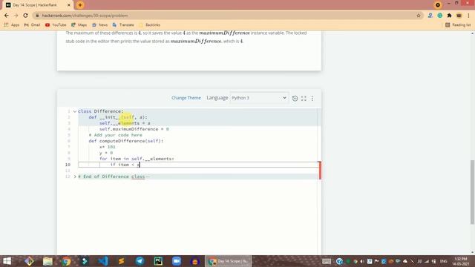
Task: Bookmark this page with the star icon
Action: (x=419, y=16)
